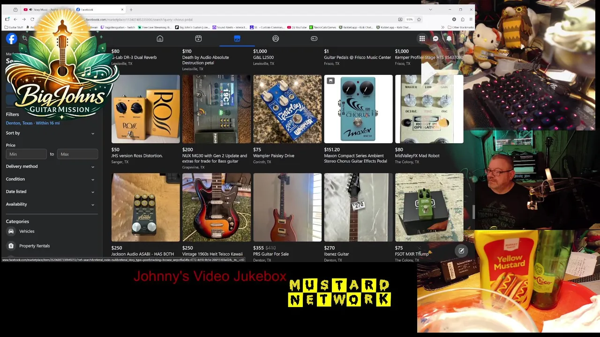Expand the Date listed filter

52,191
